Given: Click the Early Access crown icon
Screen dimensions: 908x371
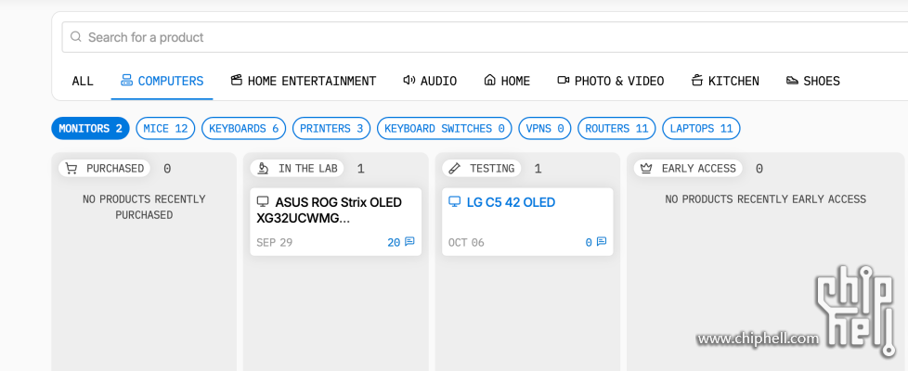Looking at the screenshot, I should coord(646,168).
